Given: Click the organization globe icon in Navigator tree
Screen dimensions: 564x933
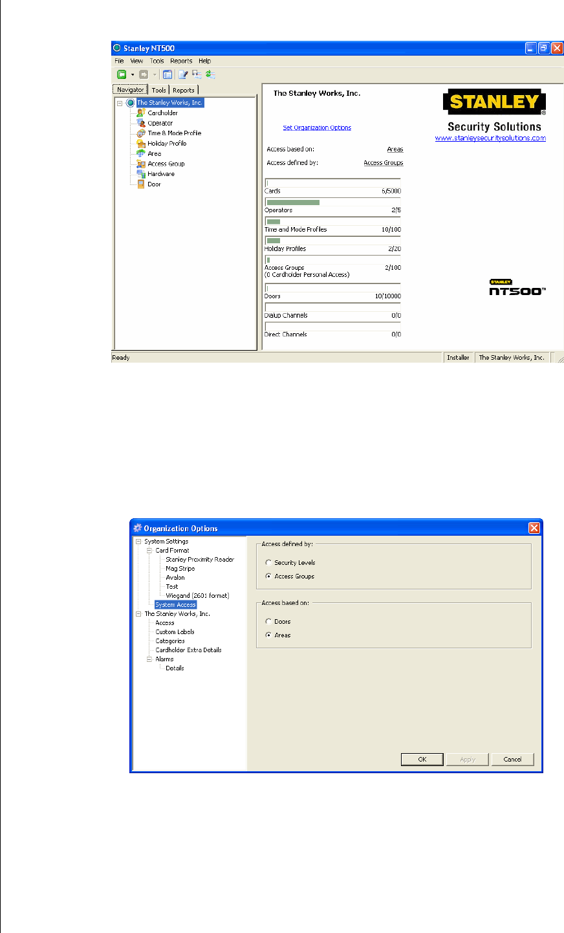Looking at the screenshot, I should 130,103.
